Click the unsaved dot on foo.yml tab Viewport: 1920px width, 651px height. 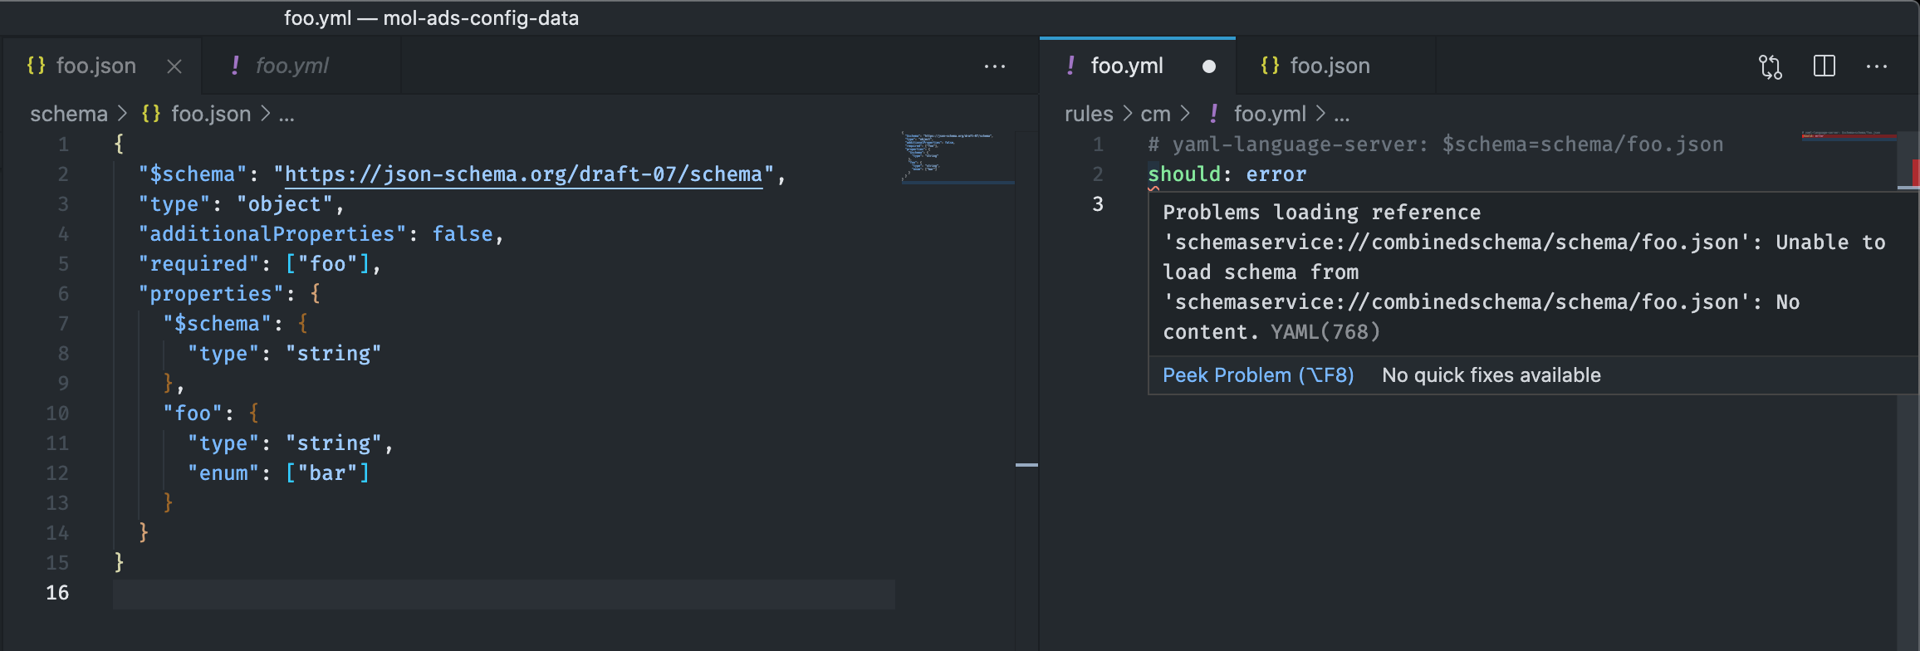[x=1208, y=66]
